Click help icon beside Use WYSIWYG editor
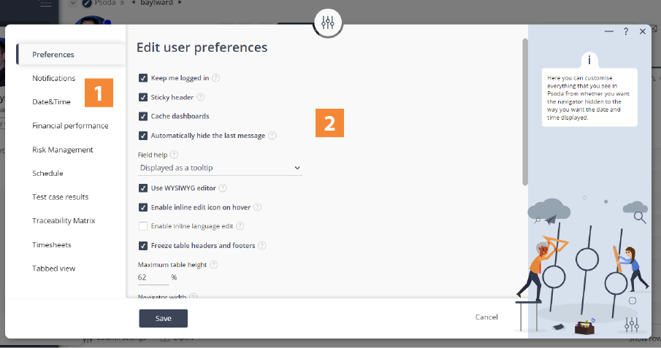 pyautogui.click(x=223, y=188)
